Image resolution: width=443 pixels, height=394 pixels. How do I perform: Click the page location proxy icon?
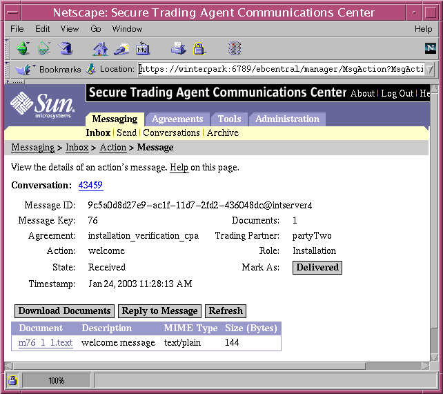tap(90, 69)
